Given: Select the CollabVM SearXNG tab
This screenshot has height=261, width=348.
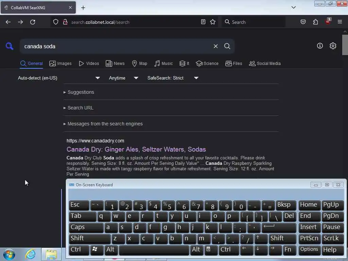Looking at the screenshot, I should tap(38, 7).
